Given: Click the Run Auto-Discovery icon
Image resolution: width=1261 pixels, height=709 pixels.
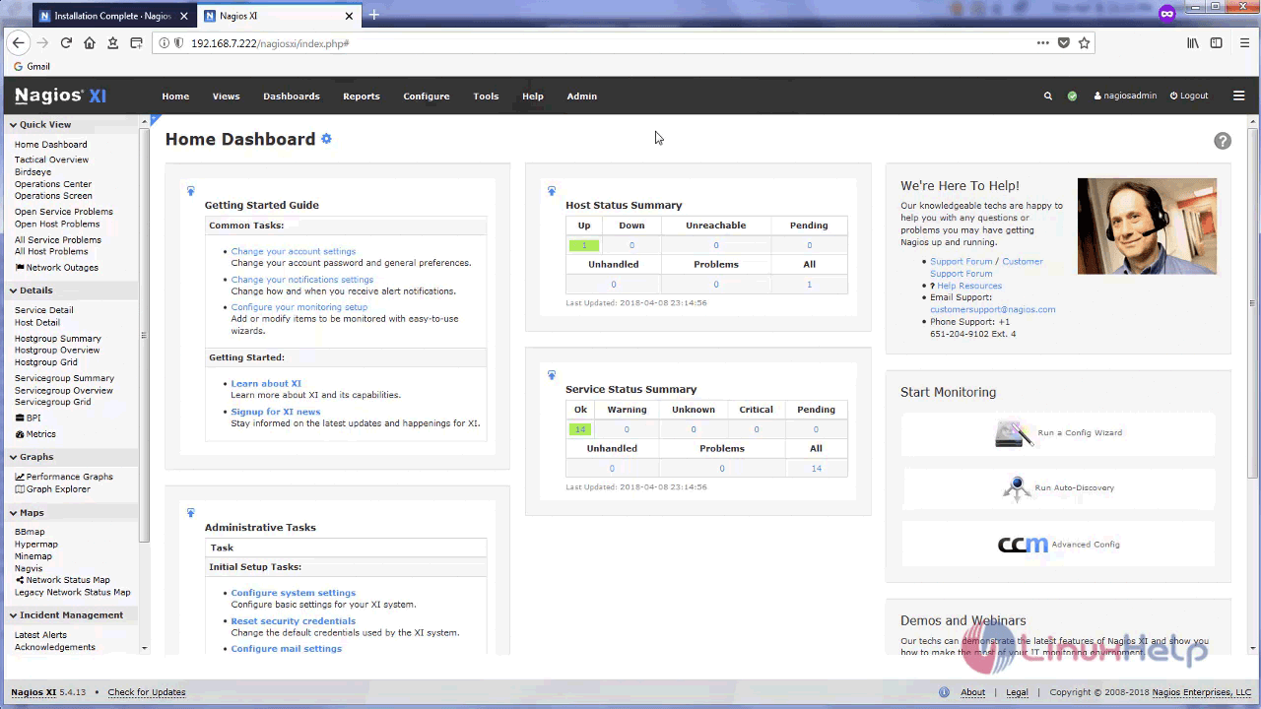Looking at the screenshot, I should 1017,488.
